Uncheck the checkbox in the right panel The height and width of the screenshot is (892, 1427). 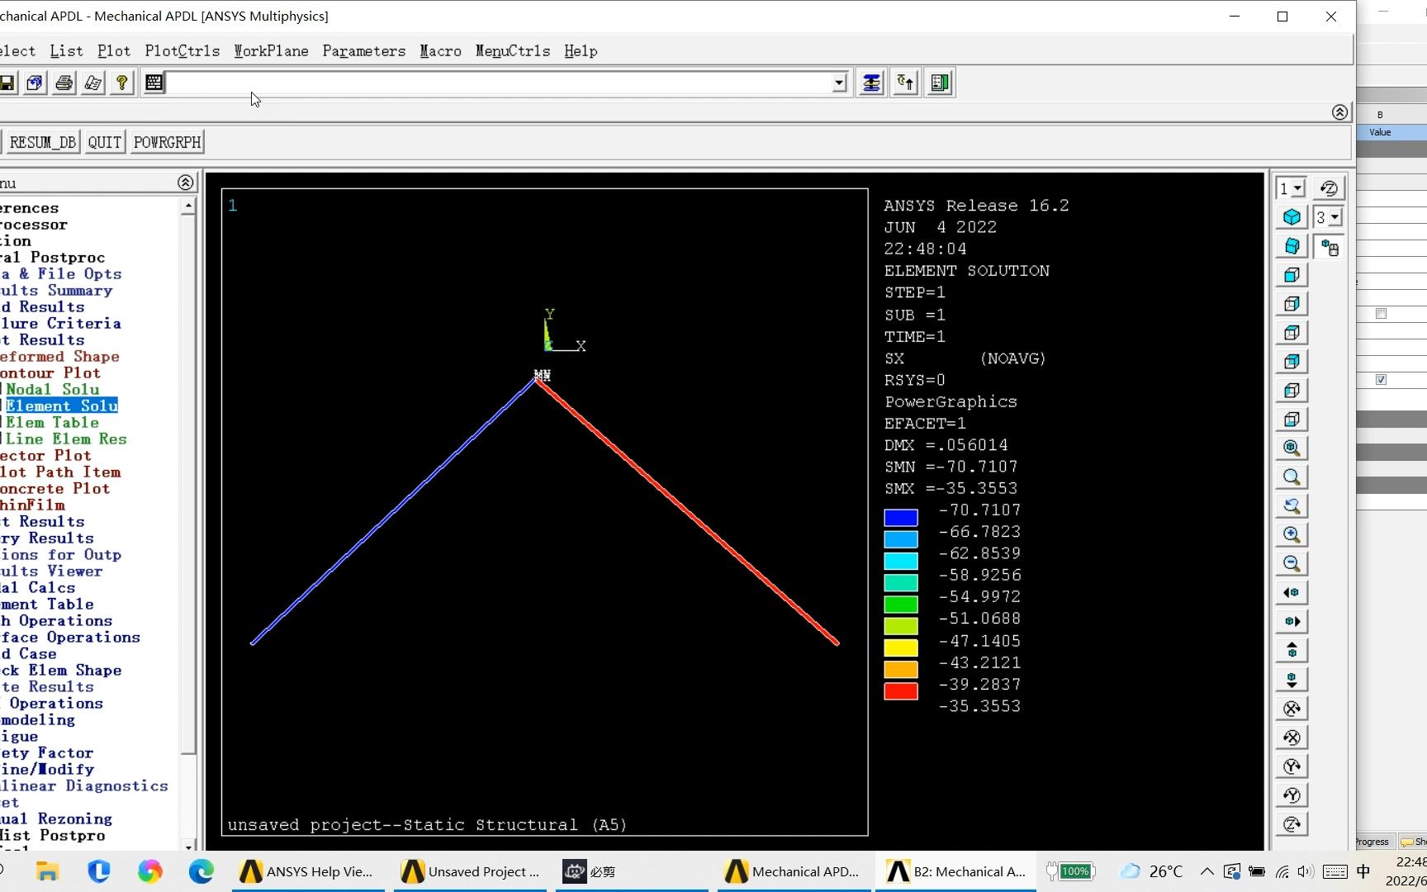coord(1382,379)
